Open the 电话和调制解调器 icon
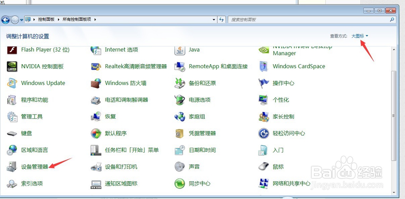 (x=96, y=100)
